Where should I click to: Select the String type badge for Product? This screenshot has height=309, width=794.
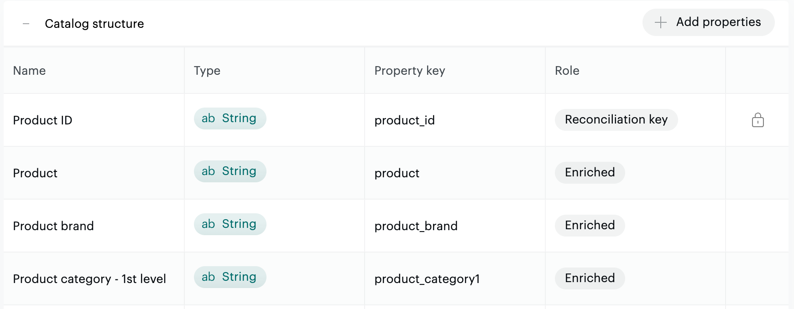(230, 171)
